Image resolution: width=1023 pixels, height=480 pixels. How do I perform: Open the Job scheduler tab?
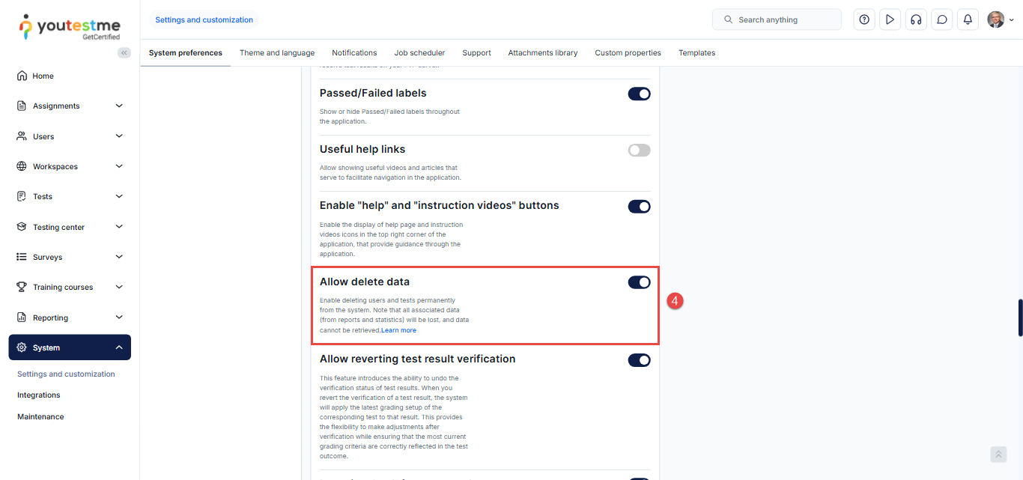(x=419, y=53)
